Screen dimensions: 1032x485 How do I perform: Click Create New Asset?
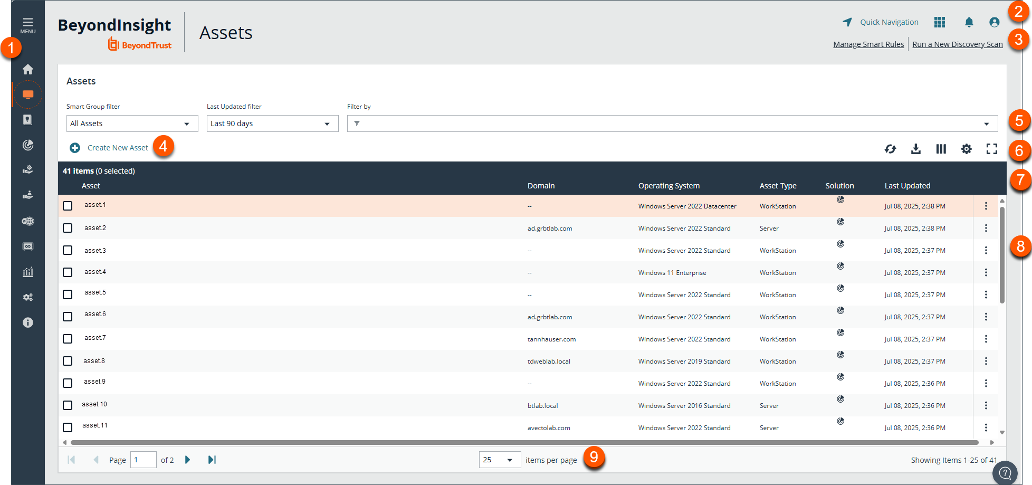109,148
